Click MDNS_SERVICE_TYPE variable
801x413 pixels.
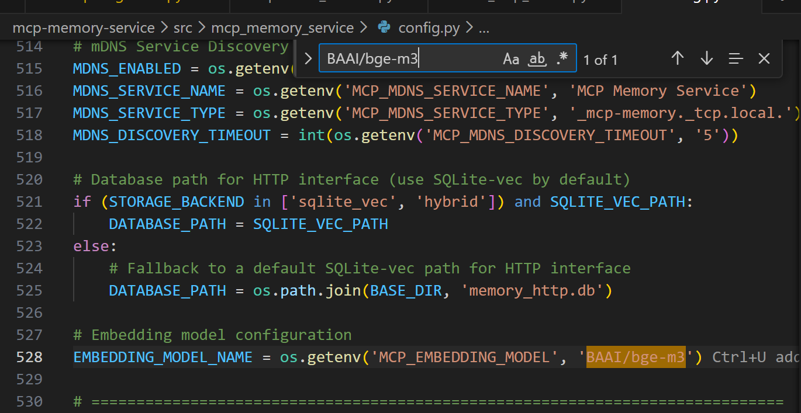(x=149, y=113)
